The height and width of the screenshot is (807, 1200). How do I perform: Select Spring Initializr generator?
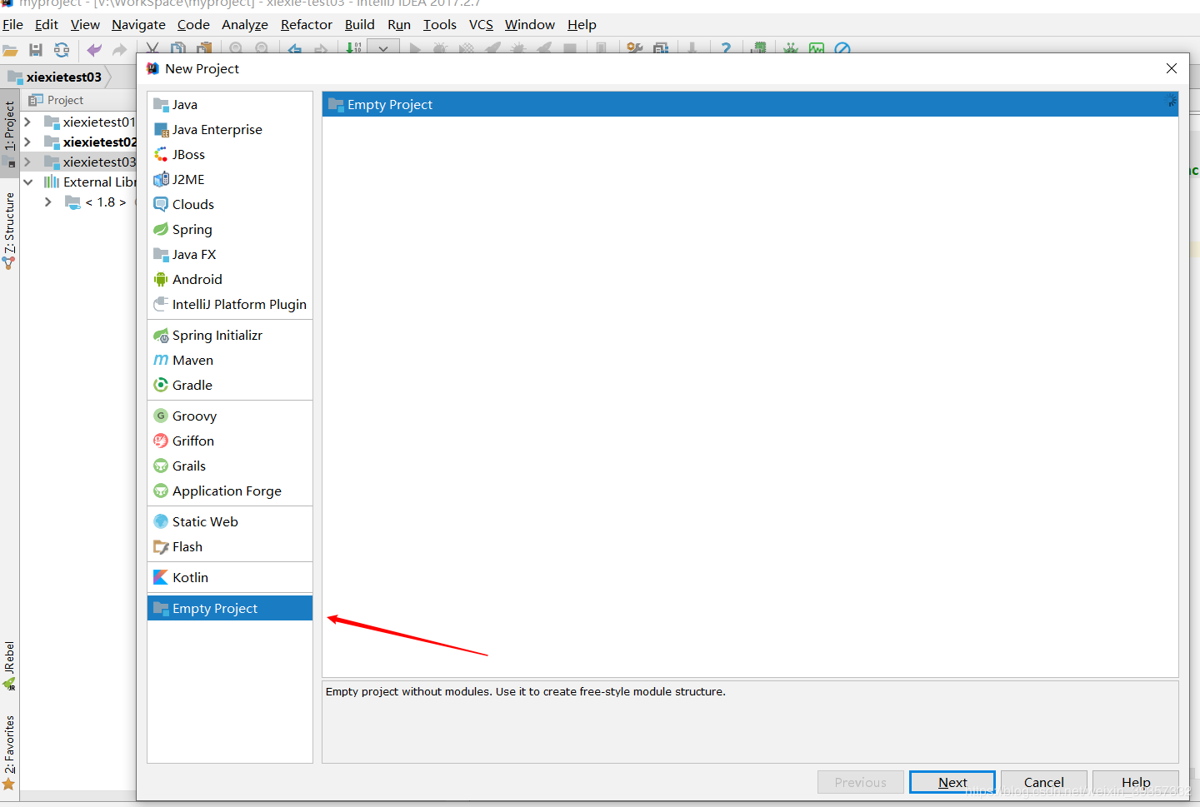click(217, 335)
